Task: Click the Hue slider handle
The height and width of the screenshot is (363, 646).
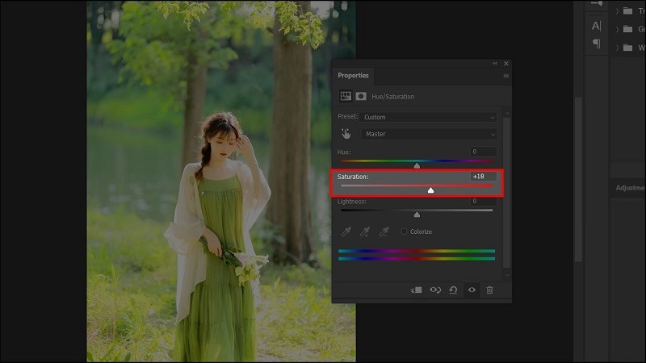Action: [417, 165]
